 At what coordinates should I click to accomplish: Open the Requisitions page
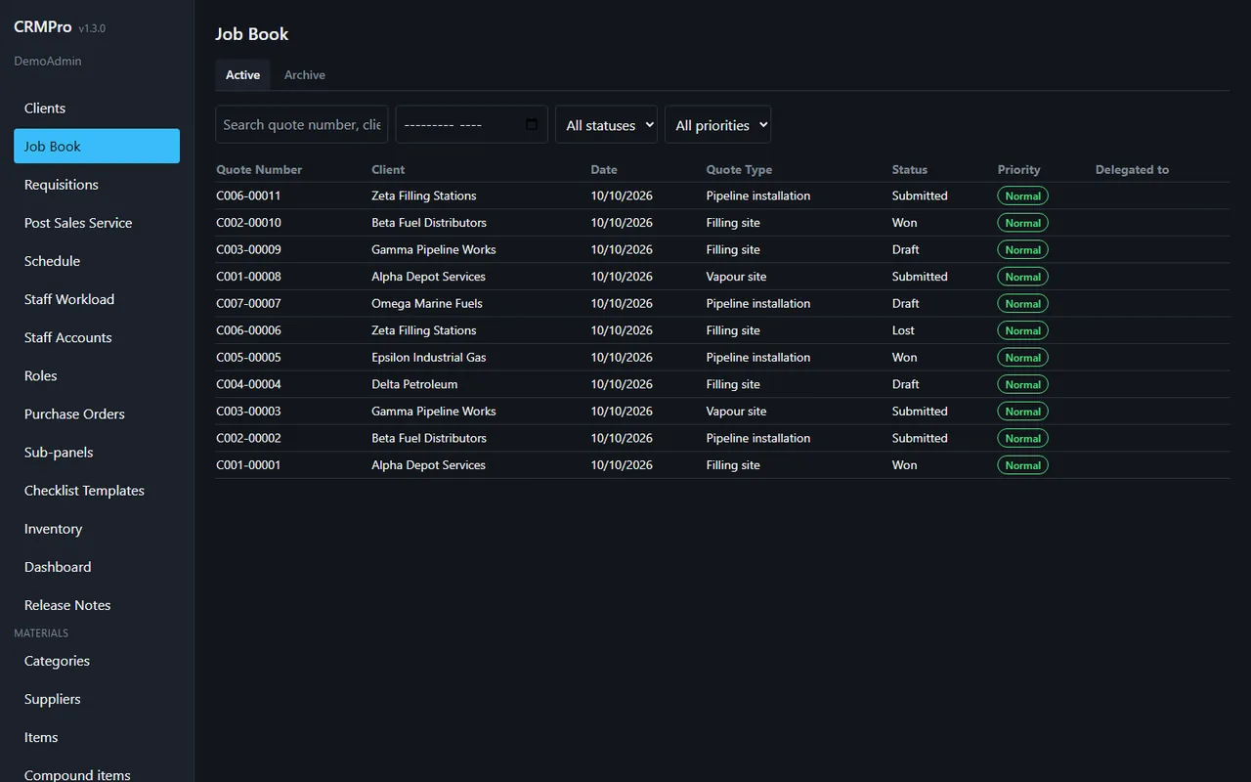point(97,185)
